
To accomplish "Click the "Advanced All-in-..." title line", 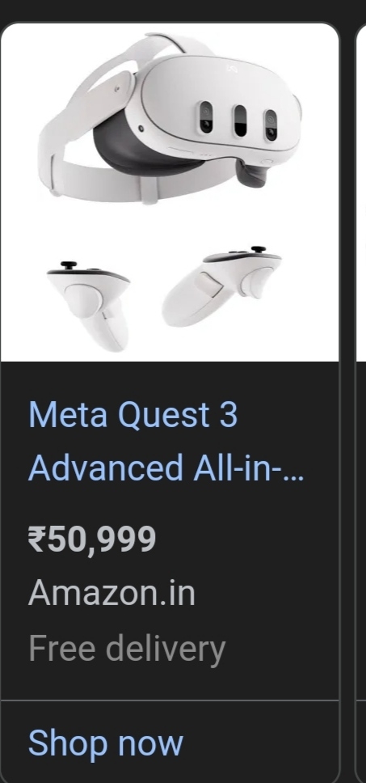I will (166, 468).
